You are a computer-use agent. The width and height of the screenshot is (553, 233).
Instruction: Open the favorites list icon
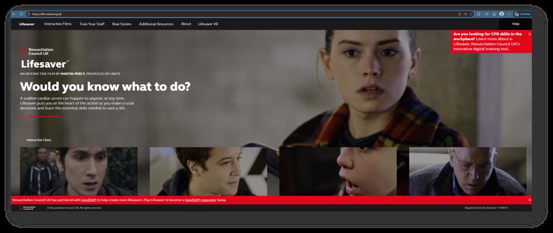pyautogui.click(x=487, y=14)
